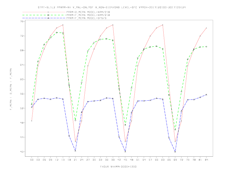Click the x-axis label FHOUR VHHMM:0000>1200
Image resolution: width=225 pixels, height=174 pixels.
click(118, 167)
